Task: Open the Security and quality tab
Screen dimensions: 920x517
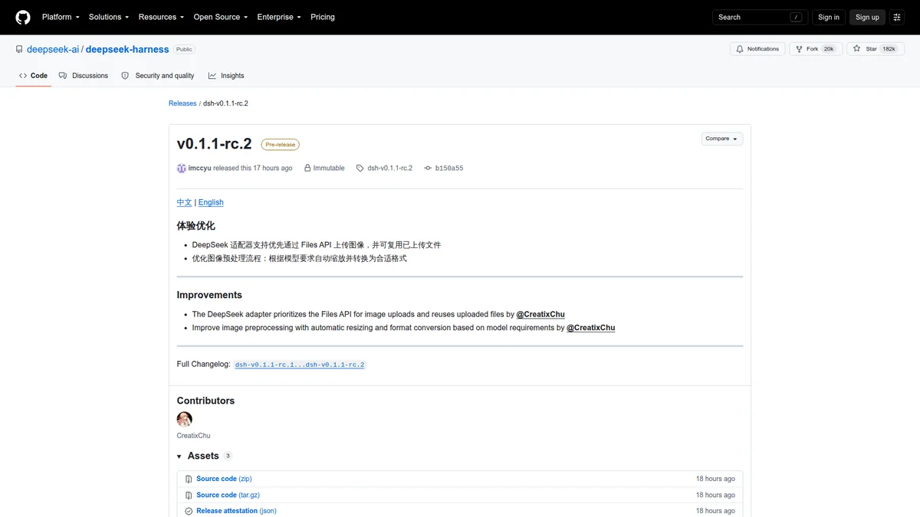Action: [x=158, y=76]
